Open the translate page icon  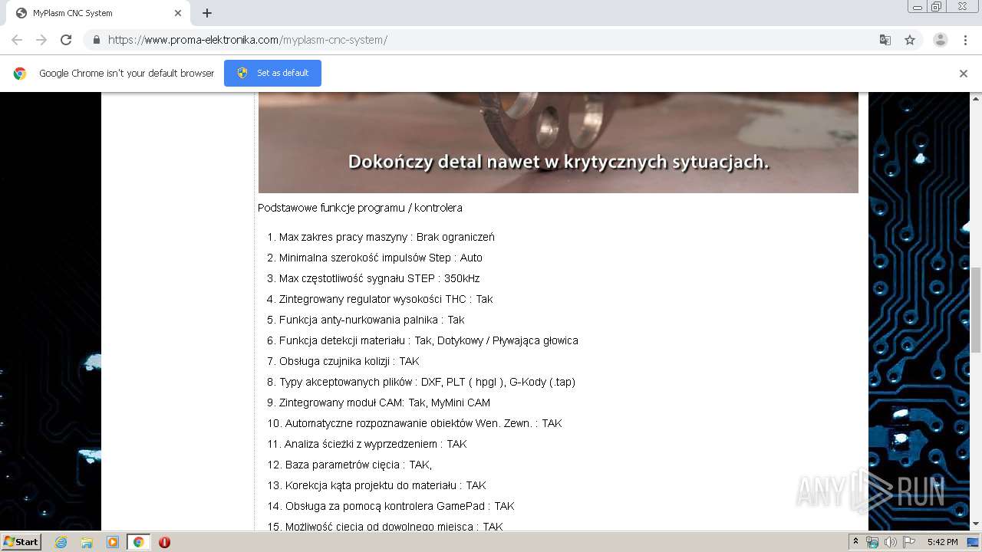(x=885, y=40)
